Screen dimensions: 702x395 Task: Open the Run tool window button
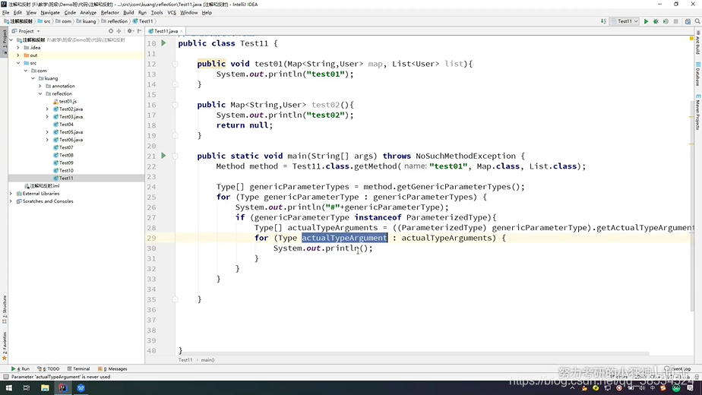21,368
